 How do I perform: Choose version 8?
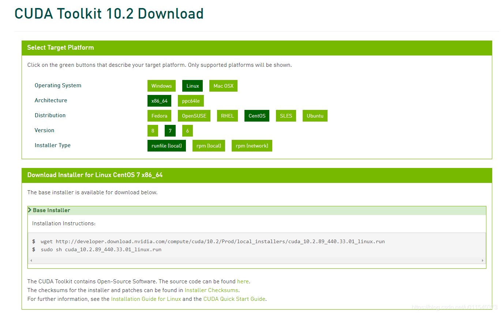(153, 131)
